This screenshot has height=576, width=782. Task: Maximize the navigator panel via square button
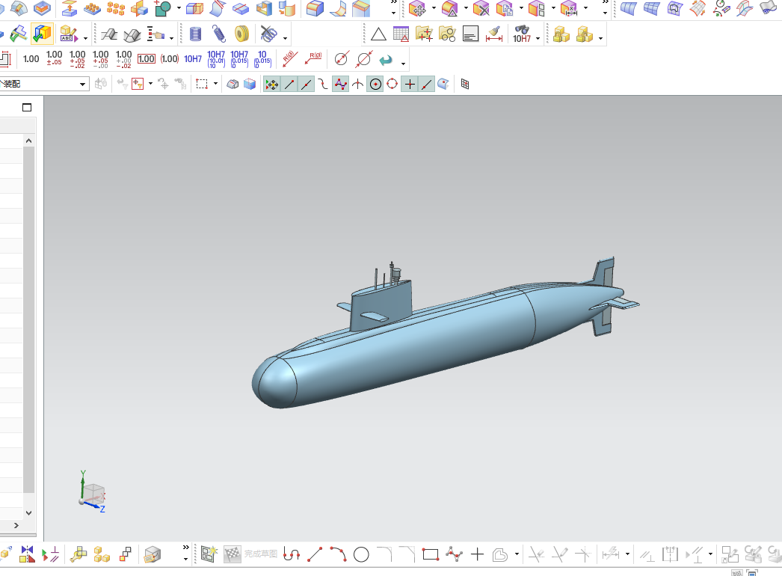[x=27, y=107]
